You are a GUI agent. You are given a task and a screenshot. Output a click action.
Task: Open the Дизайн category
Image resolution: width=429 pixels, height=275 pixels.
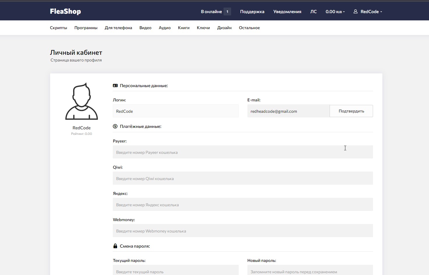click(224, 28)
